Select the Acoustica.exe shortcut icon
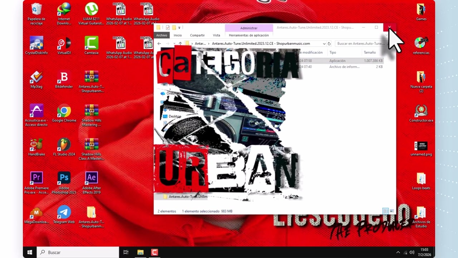The image size is (458, 258). click(36, 115)
